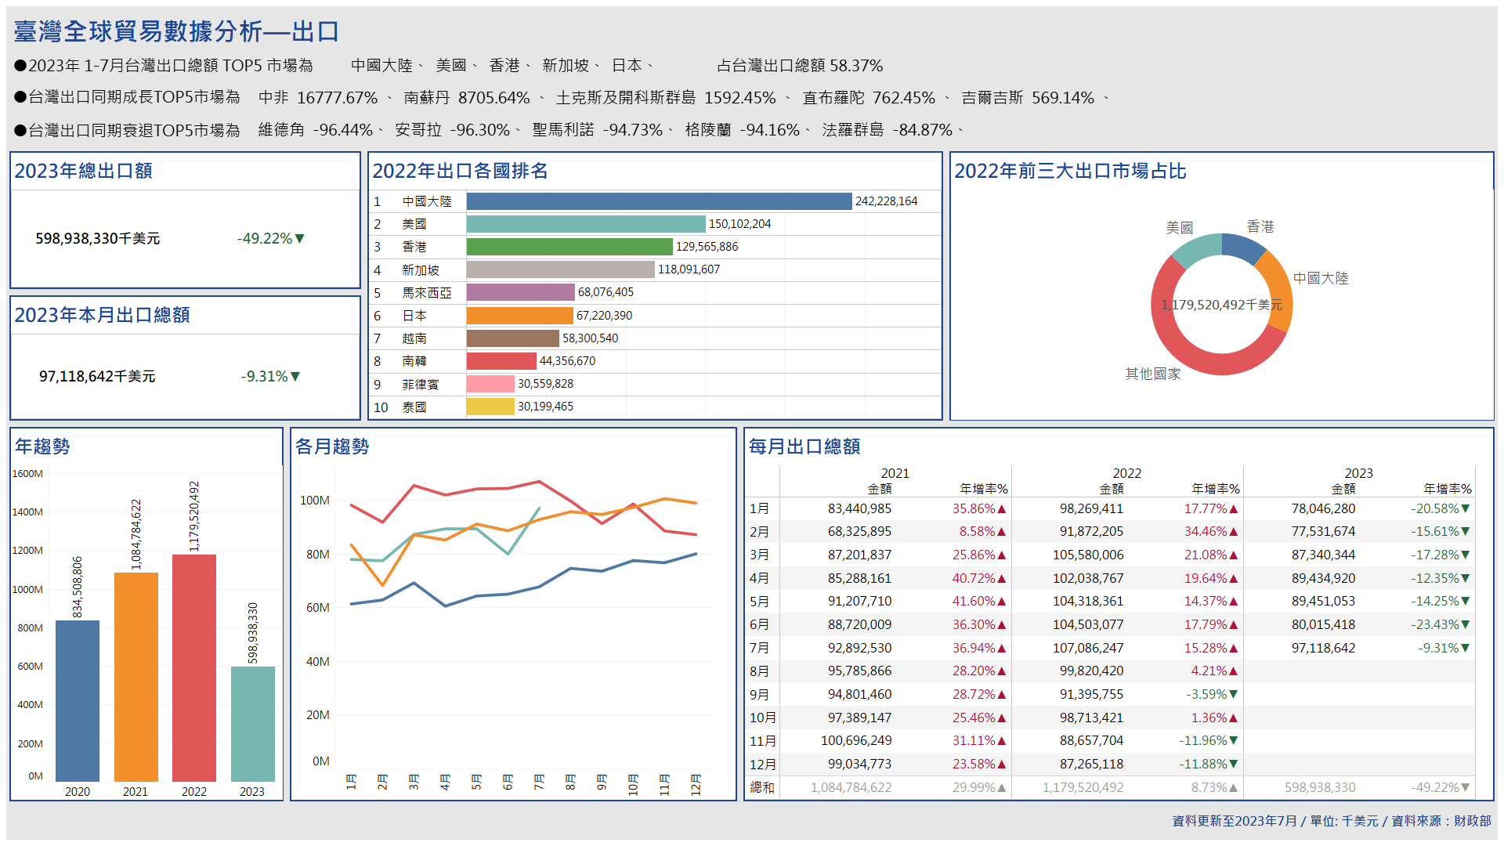Select the 馬來西亞 bar in the ranking chart
This screenshot has height=846, width=1504.
click(x=519, y=292)
